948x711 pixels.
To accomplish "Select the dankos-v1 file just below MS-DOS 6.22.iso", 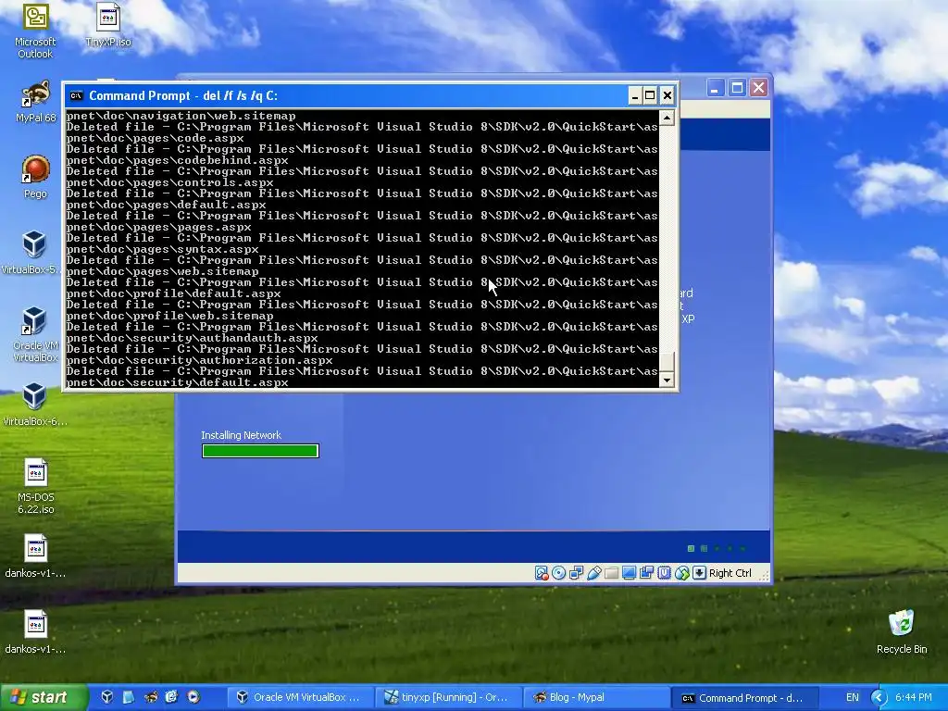I will (36, 556).
